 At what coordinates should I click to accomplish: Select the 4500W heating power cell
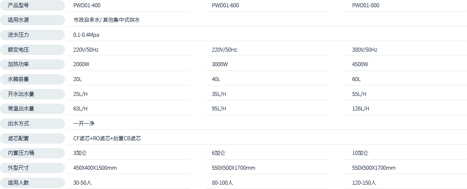click(x=360, y=64)
